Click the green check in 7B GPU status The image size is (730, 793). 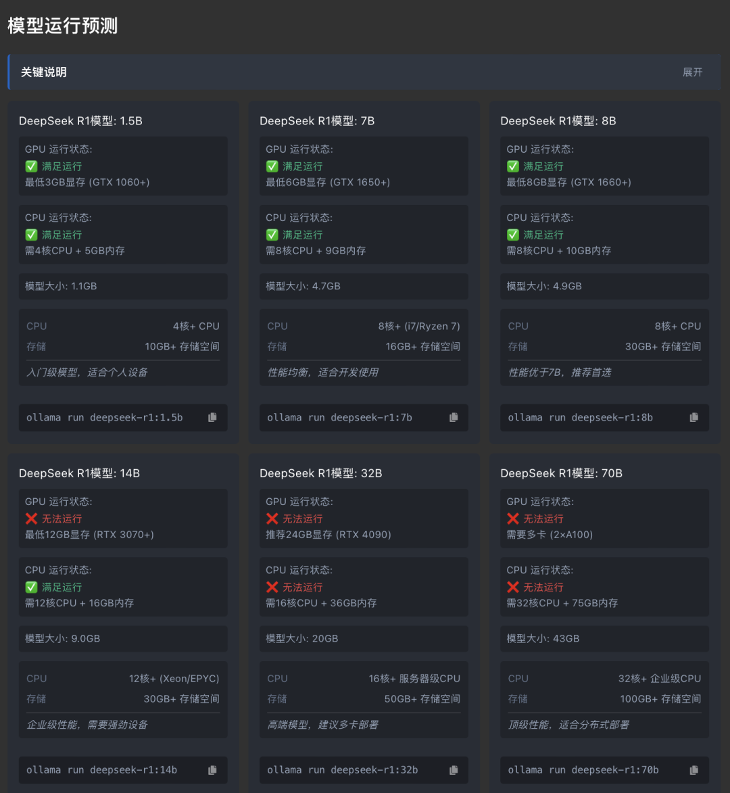pyautogui.click(x=272, y=166)
